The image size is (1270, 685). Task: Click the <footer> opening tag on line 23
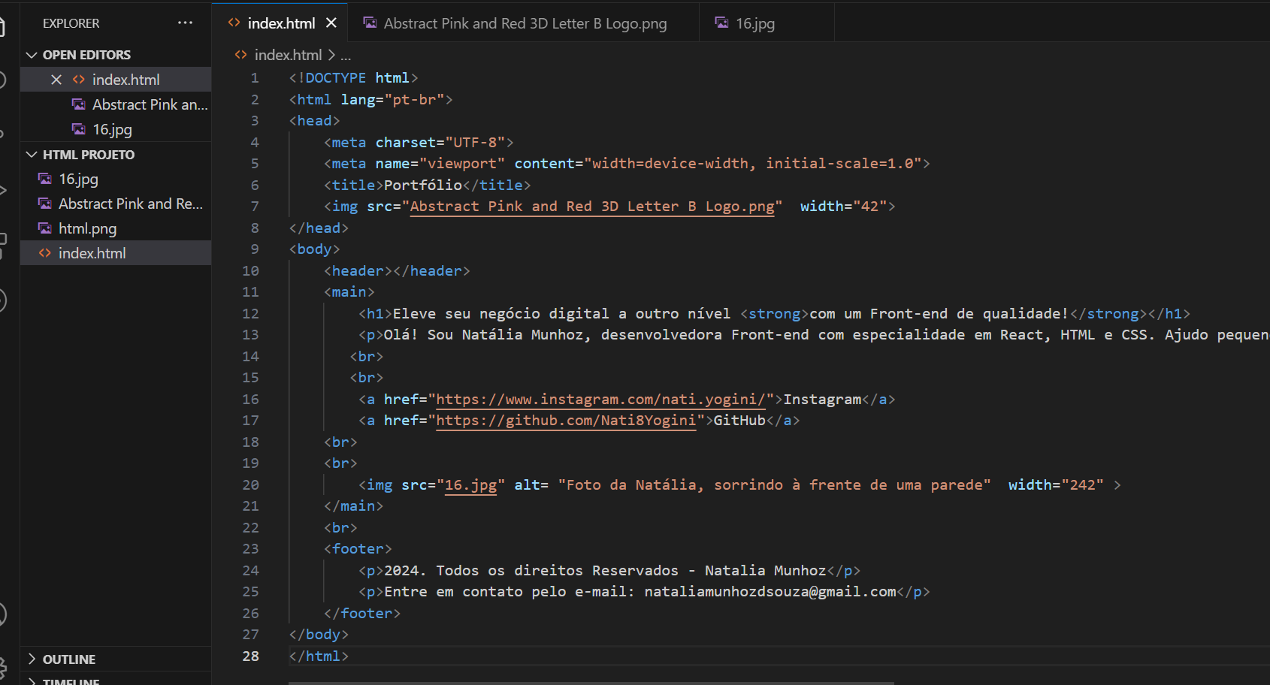pyautogui.click(x=358, y=548)
